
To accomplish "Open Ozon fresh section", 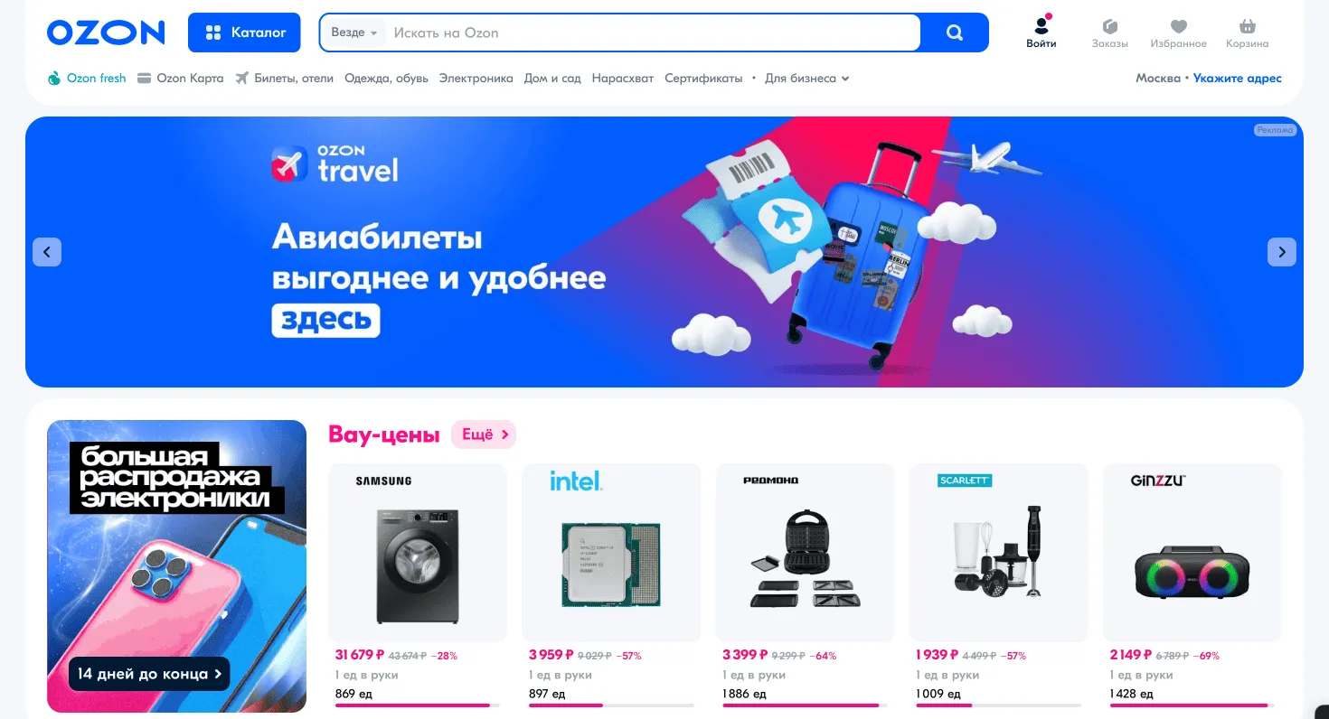I will [87, 79].
